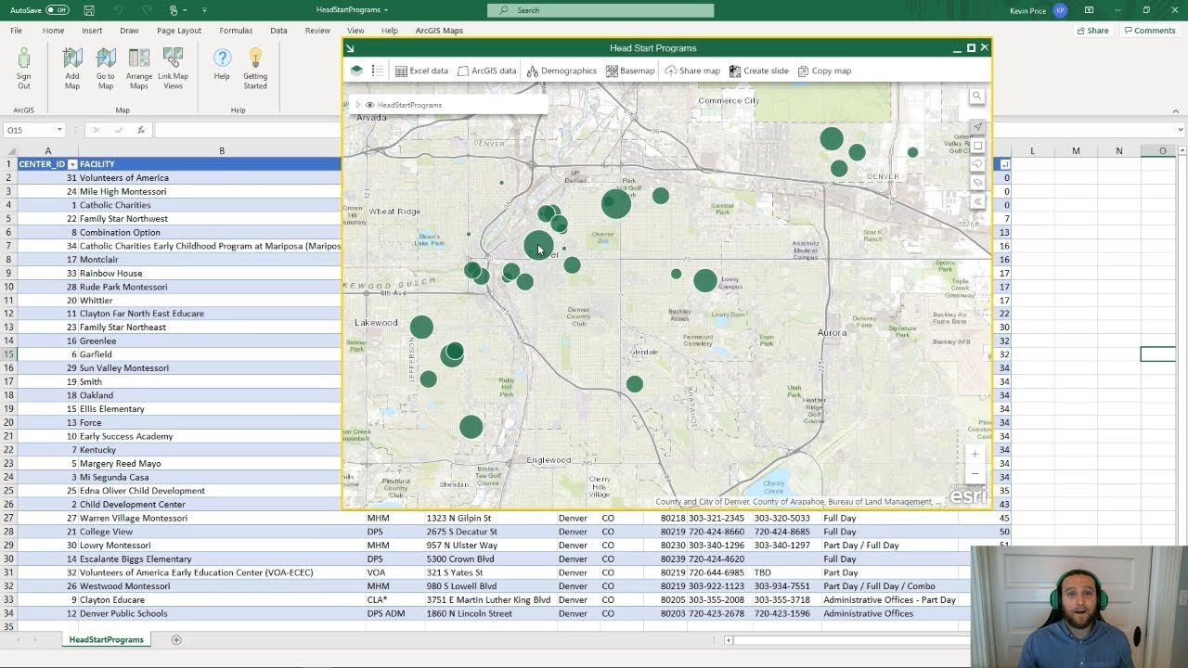Image resolution: width=1188 pixels, height=668 pixels.
Task: Zoom out with the map minus button
Action: tap(975, 473)
